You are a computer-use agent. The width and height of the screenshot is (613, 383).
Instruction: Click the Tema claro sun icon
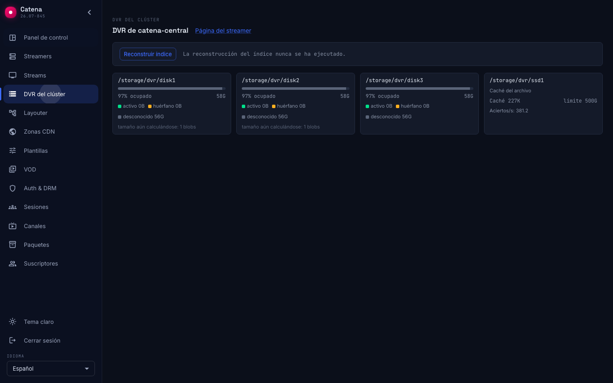13,322
